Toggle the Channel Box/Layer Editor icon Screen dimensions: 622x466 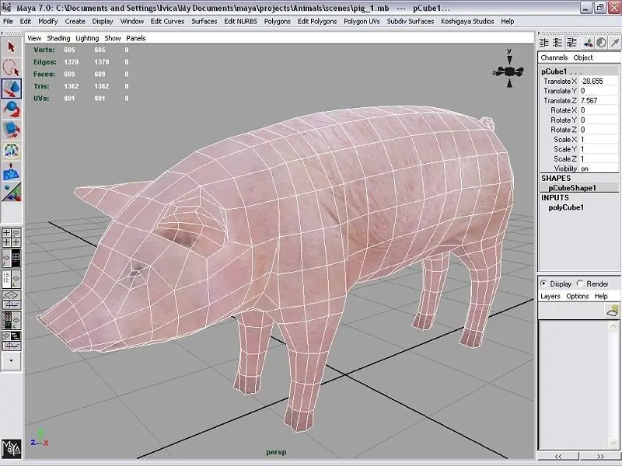click(571, 43)
